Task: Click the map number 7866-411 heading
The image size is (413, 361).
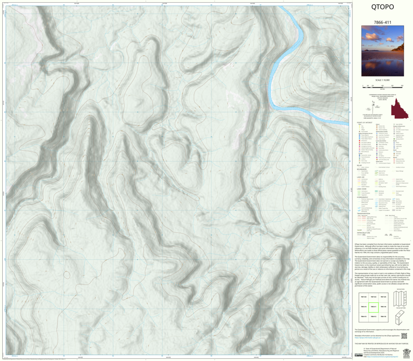Action: pos(382,23)
